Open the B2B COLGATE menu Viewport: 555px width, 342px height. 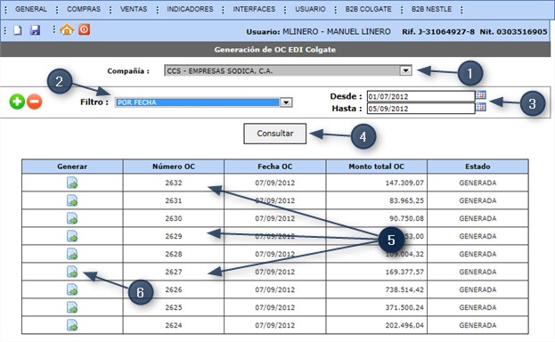[369, 9]
